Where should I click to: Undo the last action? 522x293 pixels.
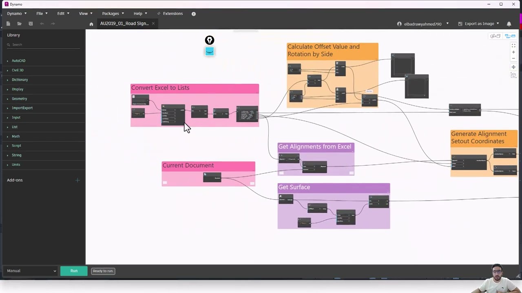click(x=42, y=24)
